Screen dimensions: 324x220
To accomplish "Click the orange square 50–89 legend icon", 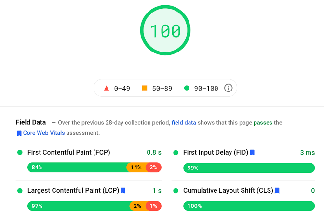I will (x=145, y=88).
